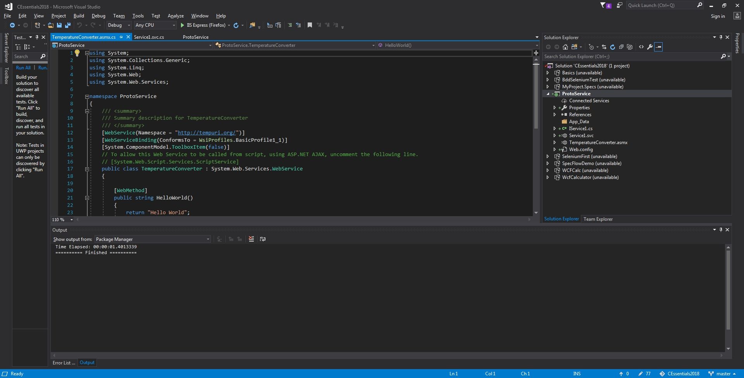Click the Undo arrow icon
The width and height of the screenshot is (744, 378).
click(79, 25)
